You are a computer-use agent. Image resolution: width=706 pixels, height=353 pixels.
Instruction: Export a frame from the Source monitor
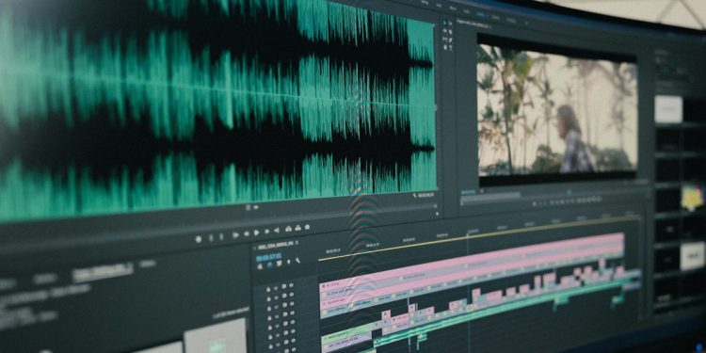coord(307,227)
